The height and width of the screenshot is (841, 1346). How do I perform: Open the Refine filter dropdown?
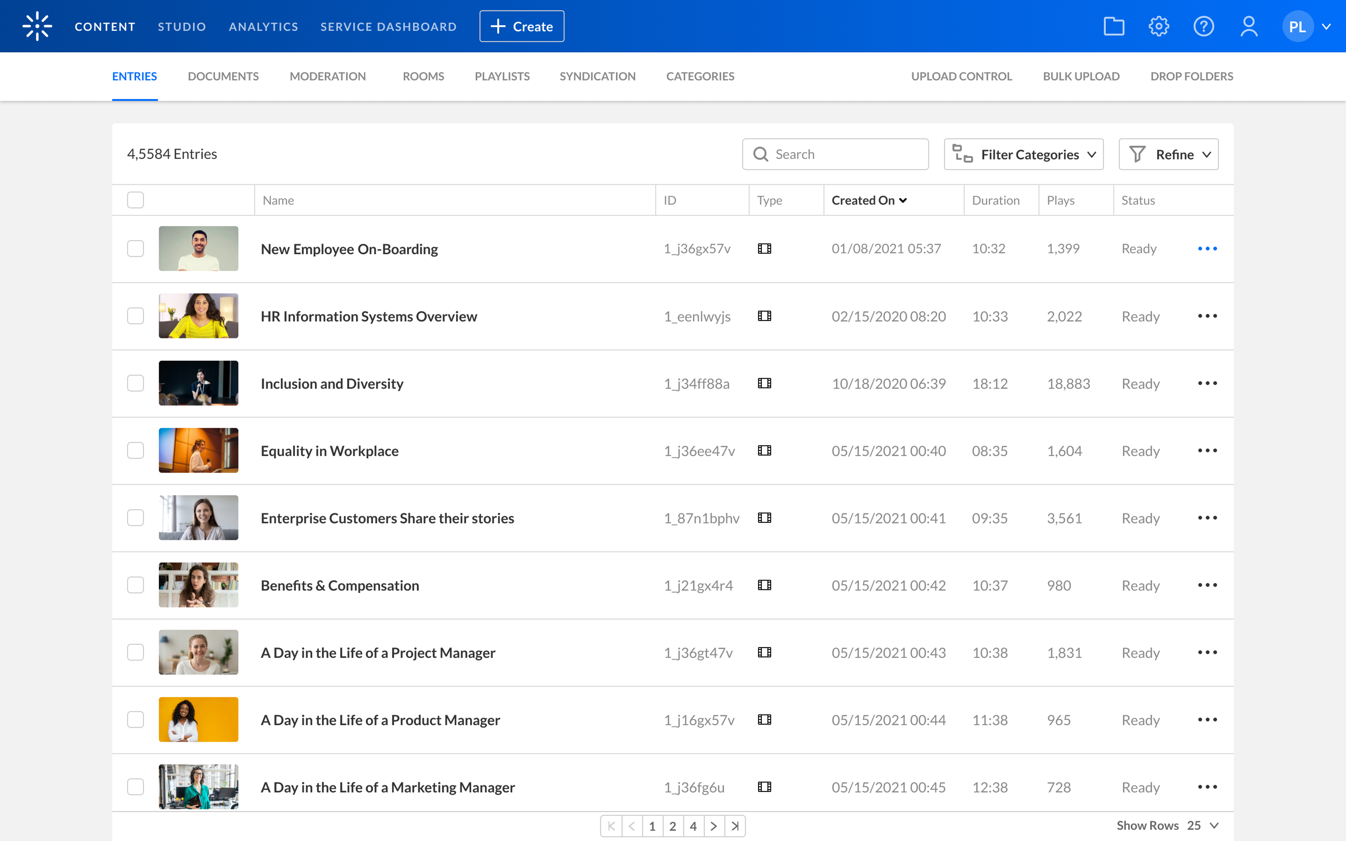click(x=1168, y=155)
